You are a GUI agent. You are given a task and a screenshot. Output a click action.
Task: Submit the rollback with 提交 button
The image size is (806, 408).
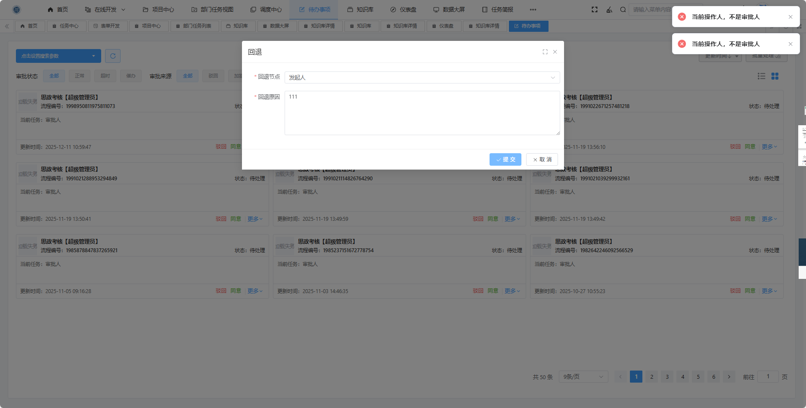coord(505,160)
